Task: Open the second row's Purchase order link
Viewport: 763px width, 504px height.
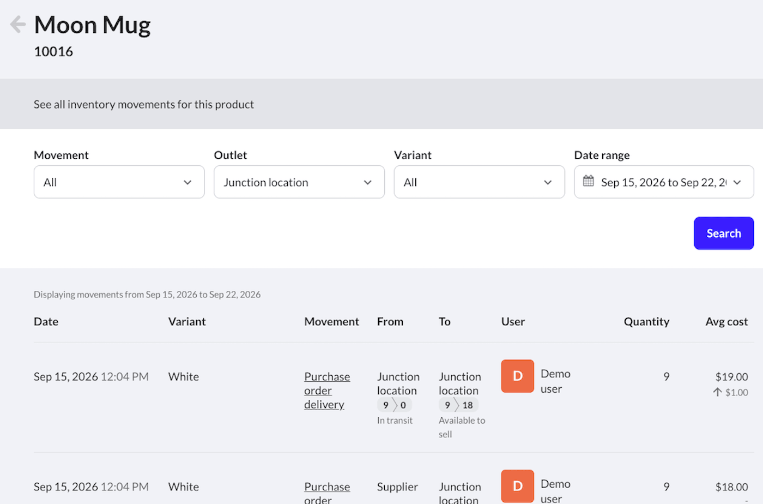Action: tap(327, 493)
